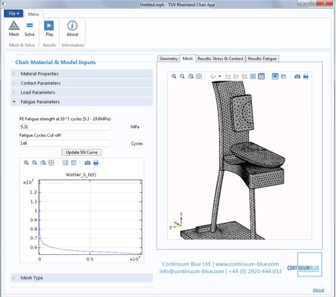Expand the Material Properties section
This screenshot has height=297, width=336.
[81, 73]
